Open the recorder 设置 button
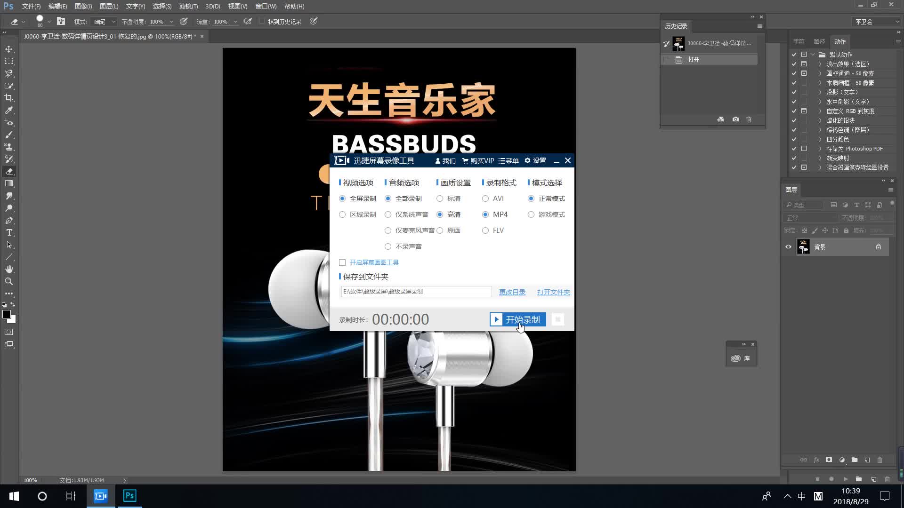Image resolution: width=904 pixels, height=508 pixels. [x=535, y=161]
